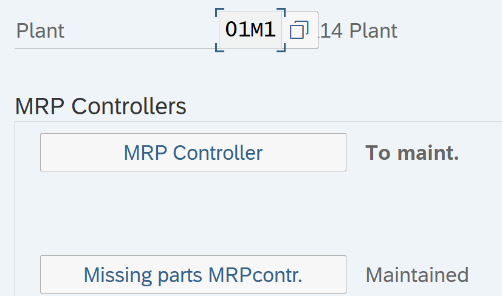Click the "Maintained" status label
The width and height of the screenshot is (502, 296).
(416, 275)
